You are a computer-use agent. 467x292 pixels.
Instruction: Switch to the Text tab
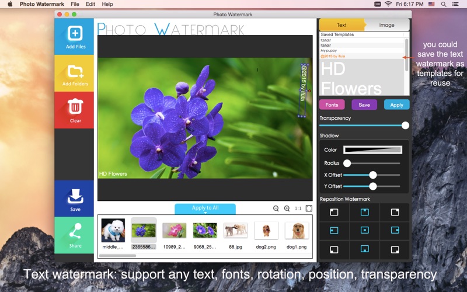[x=341, y=25]
